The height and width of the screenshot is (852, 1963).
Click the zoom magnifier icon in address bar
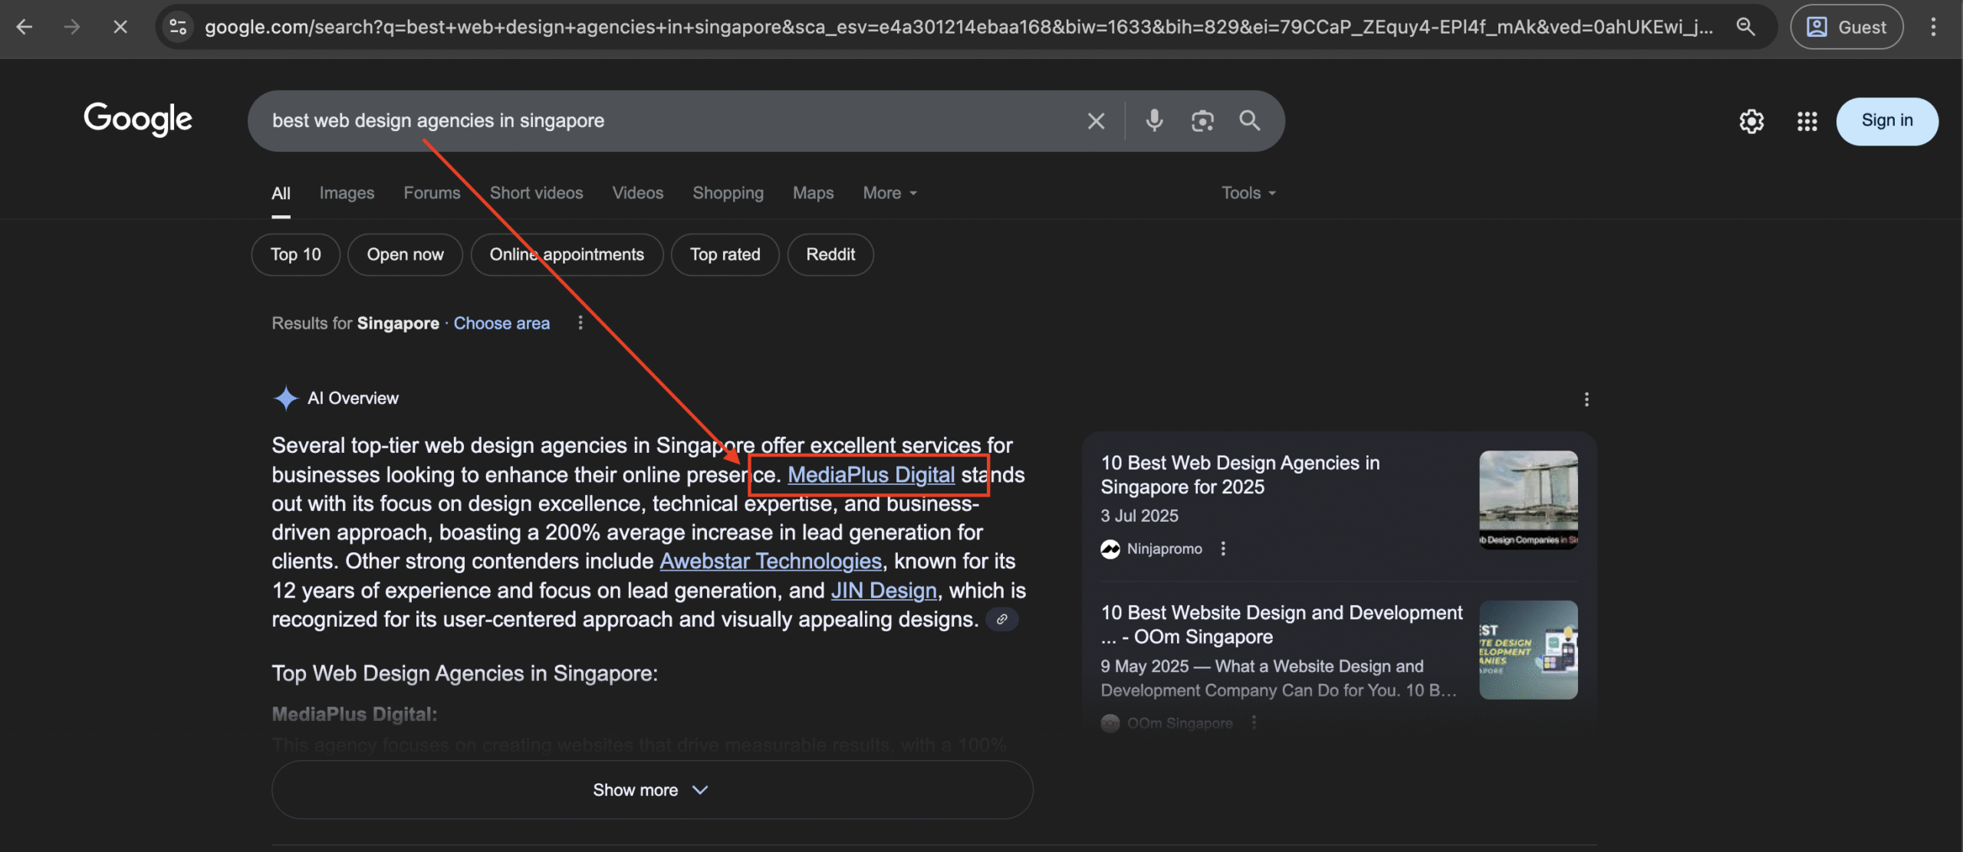[1745, 28]
